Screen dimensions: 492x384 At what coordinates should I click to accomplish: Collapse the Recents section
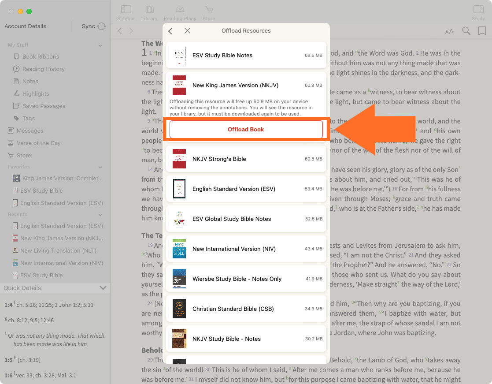click(x=100, y=215)
